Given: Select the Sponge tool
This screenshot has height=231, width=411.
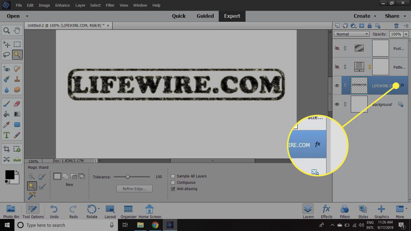Looking at the screenshot, I should pos(17,90).
